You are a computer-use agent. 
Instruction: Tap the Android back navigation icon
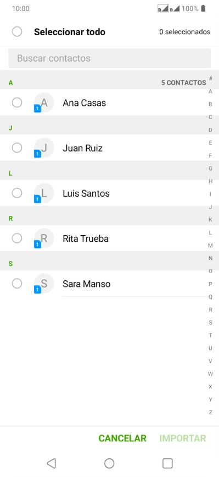51,463
